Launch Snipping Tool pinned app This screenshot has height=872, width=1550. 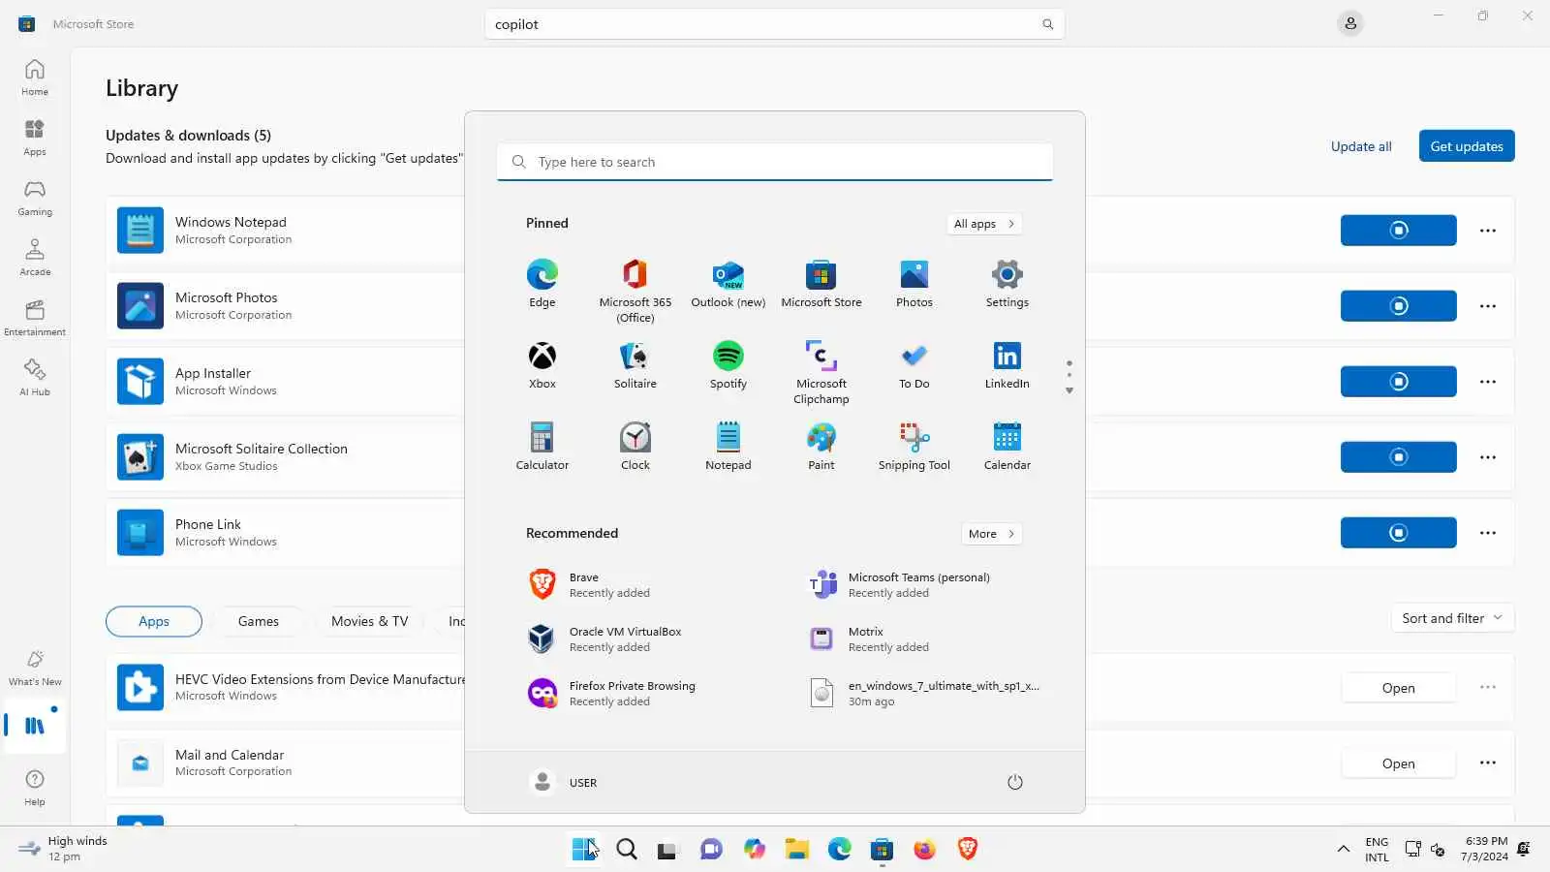point(914,447)
